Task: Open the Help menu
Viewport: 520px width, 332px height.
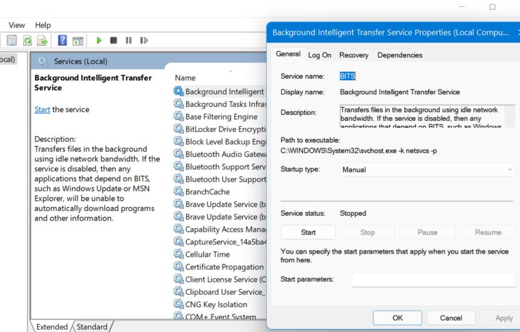Action: click(43, 25)
